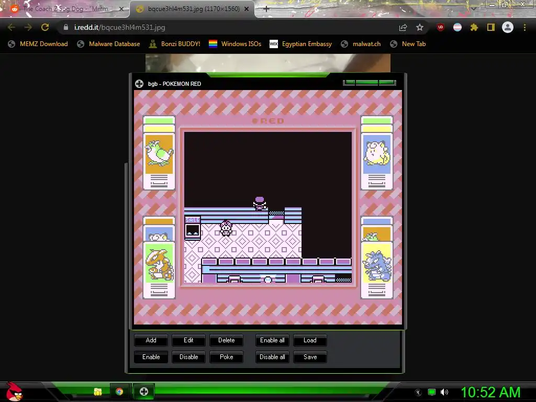
Task: Open New Tab bookmark
Action: pos(408,44)
